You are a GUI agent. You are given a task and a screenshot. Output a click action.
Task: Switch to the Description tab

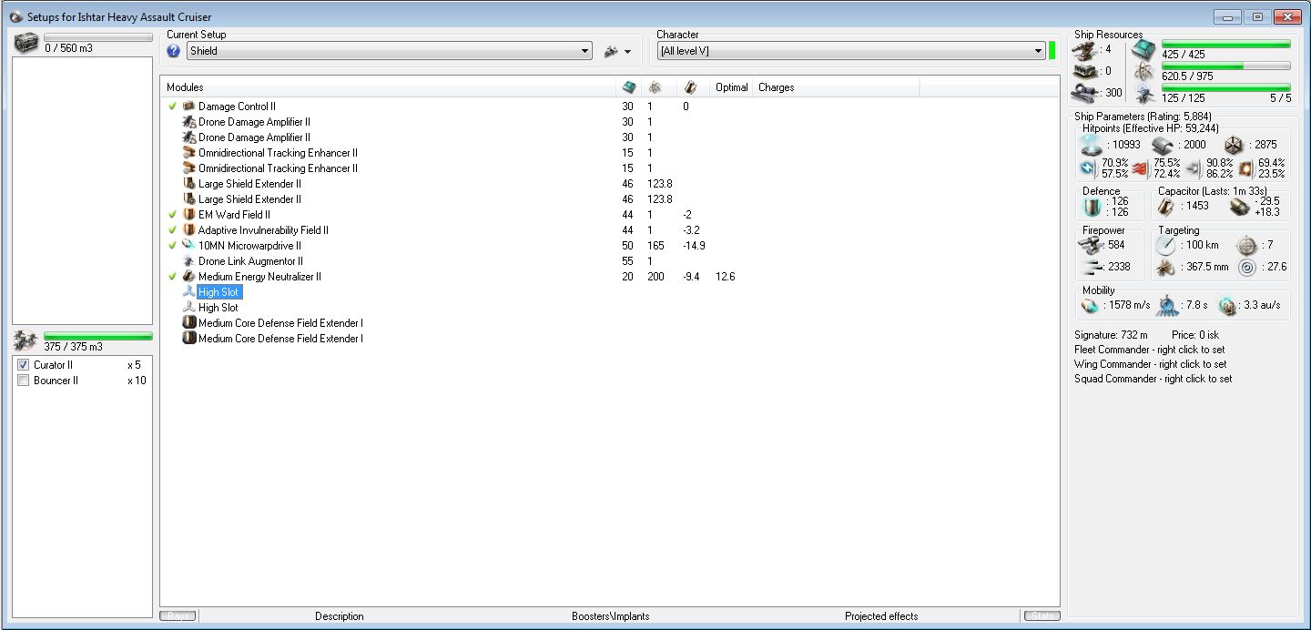click(340, 616)
